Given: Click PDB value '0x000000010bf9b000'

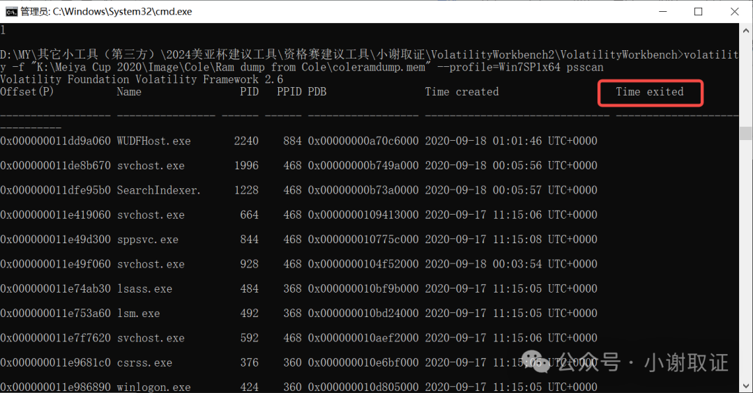Looking at the screenshot, I should 363,289.
